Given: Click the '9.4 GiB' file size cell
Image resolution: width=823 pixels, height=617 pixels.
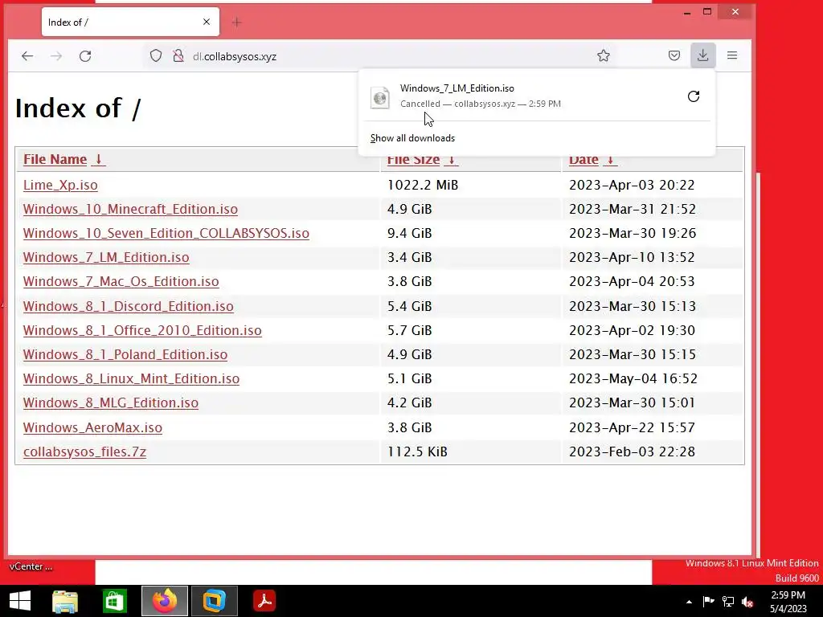Looking at the screenshot, I should [409, 234].
